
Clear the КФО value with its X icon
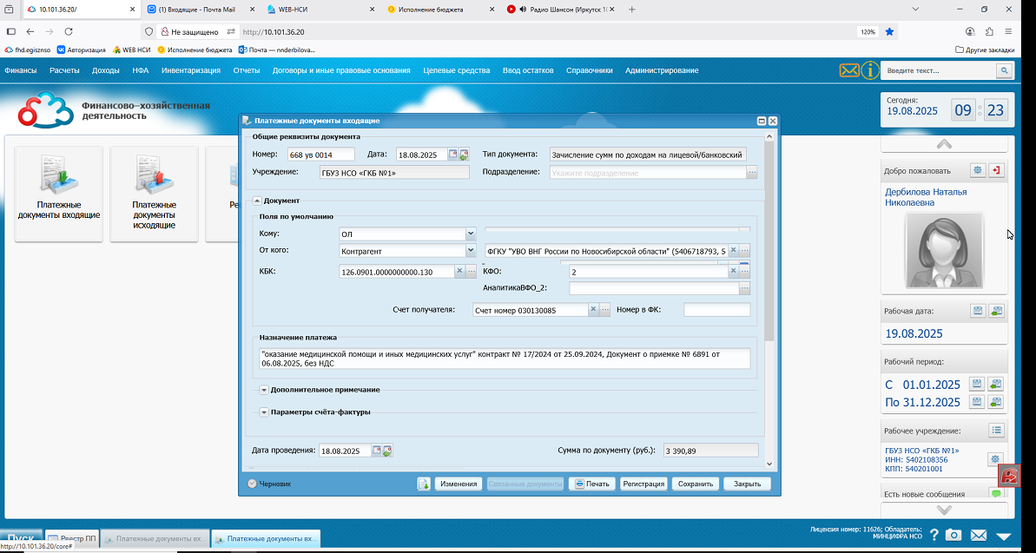(x=733, y=271)
